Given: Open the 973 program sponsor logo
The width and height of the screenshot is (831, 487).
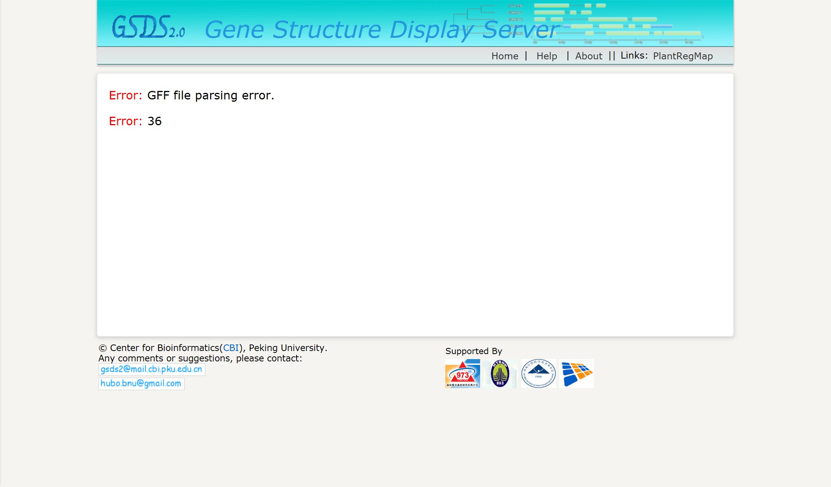Looking at the screenshot, I should 462,373.
